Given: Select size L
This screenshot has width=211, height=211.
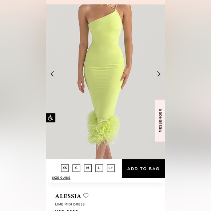Looking at the screenshot, I should (x=99, y=168).
